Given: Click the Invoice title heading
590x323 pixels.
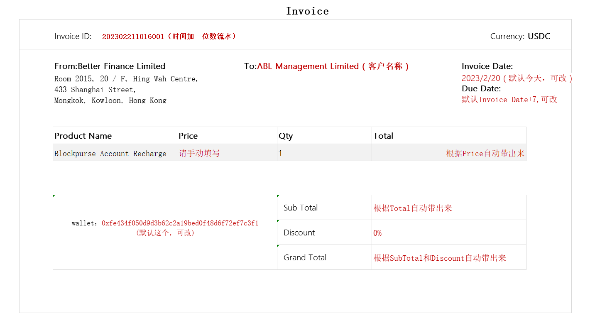Looking at the screenshot, I should point(307,11).
